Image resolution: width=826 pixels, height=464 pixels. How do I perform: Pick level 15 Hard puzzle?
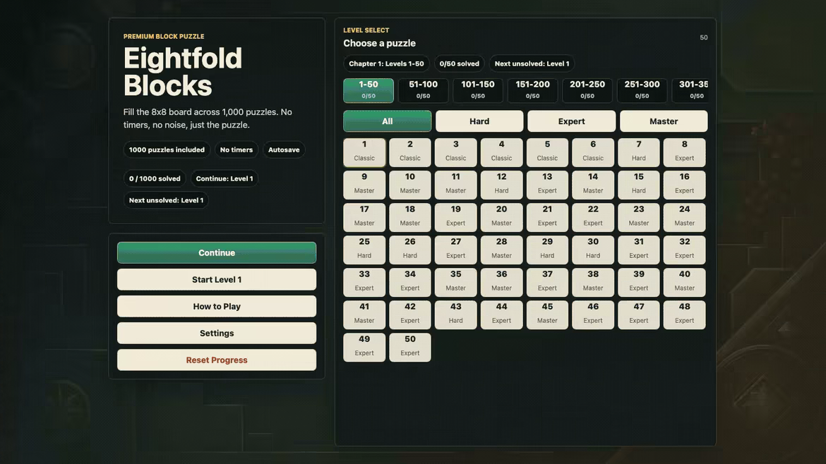pyautogui.click(x=638, y=185)
